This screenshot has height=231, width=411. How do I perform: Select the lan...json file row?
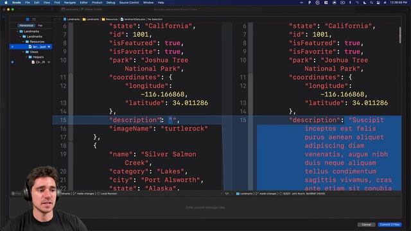coord(31,47)
